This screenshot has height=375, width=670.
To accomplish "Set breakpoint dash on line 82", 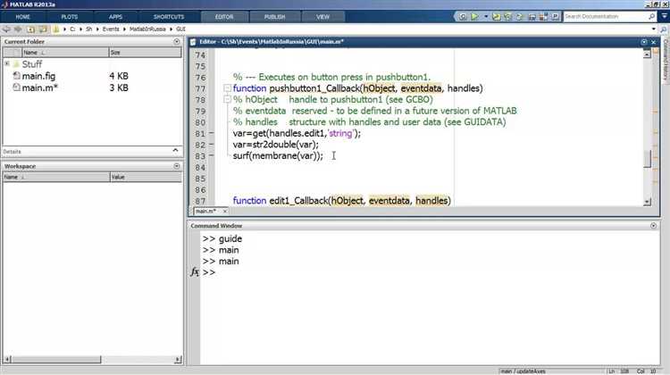I will pyautogui.click(x=211, y=145).
